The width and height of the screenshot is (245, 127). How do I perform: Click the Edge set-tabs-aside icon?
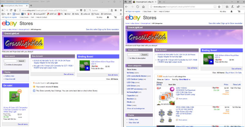(130, 2)
